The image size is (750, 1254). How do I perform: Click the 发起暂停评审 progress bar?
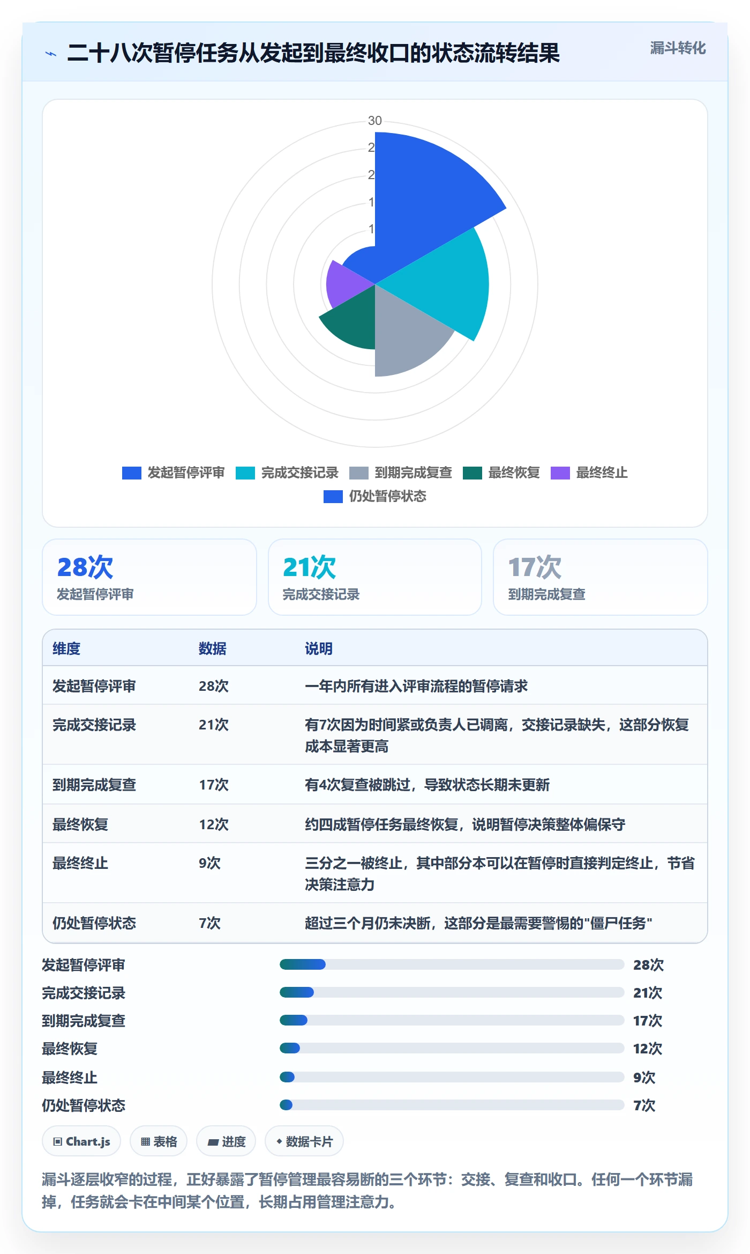click(452, 964)
